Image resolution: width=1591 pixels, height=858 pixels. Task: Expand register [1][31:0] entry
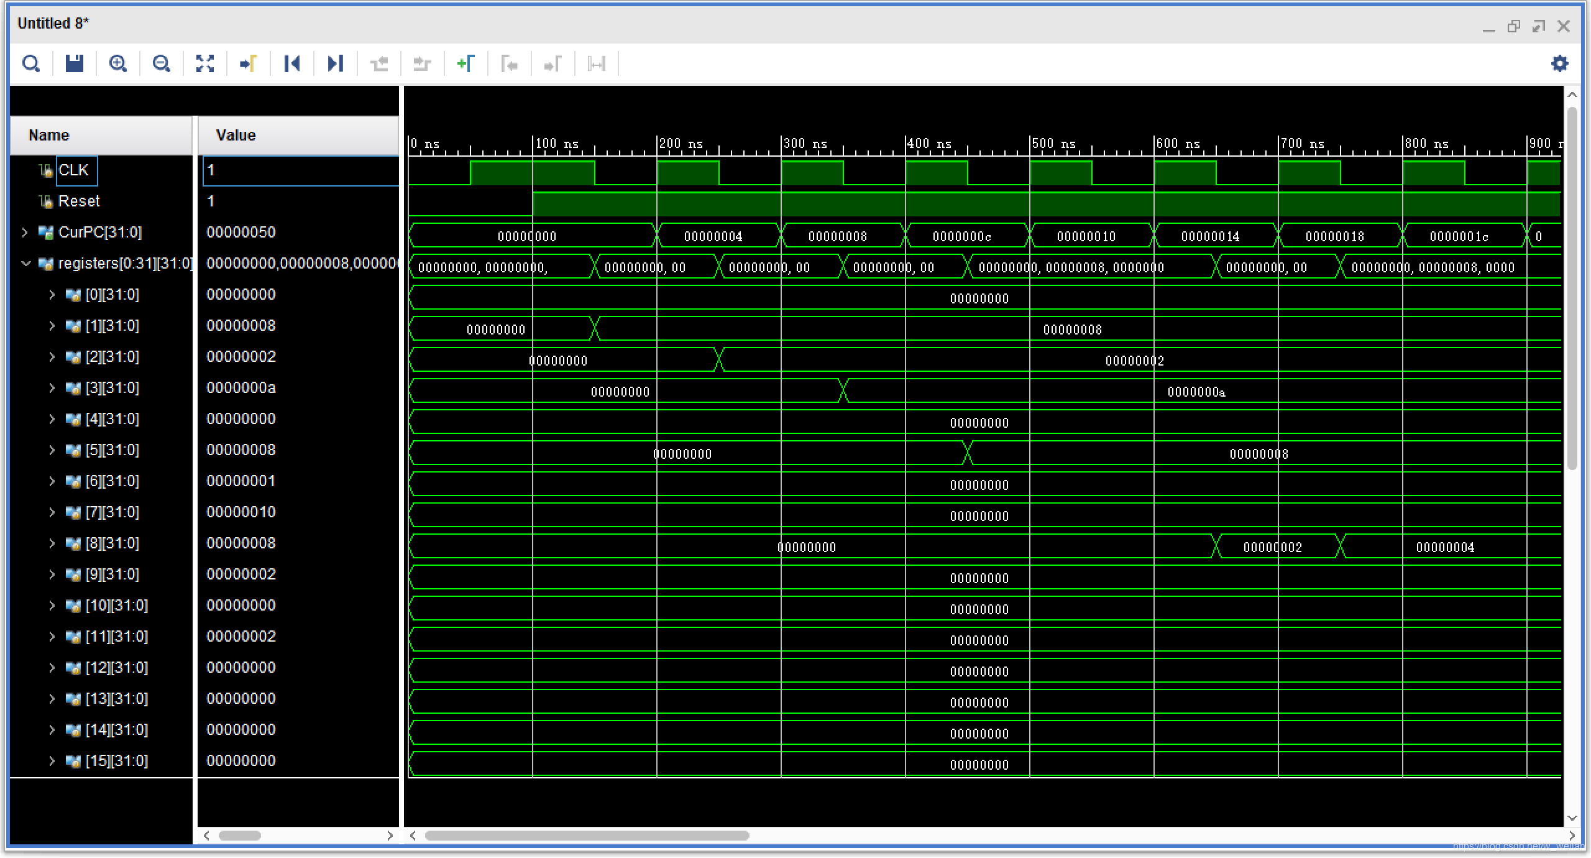point(52,326)
